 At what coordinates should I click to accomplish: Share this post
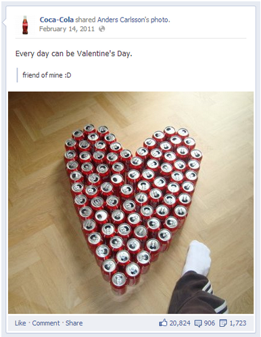tap(74, 323)
